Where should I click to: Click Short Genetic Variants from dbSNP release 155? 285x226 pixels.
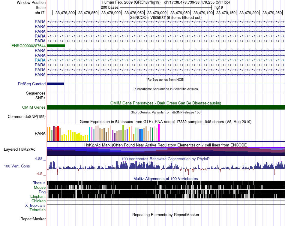[x=166, y=112]
